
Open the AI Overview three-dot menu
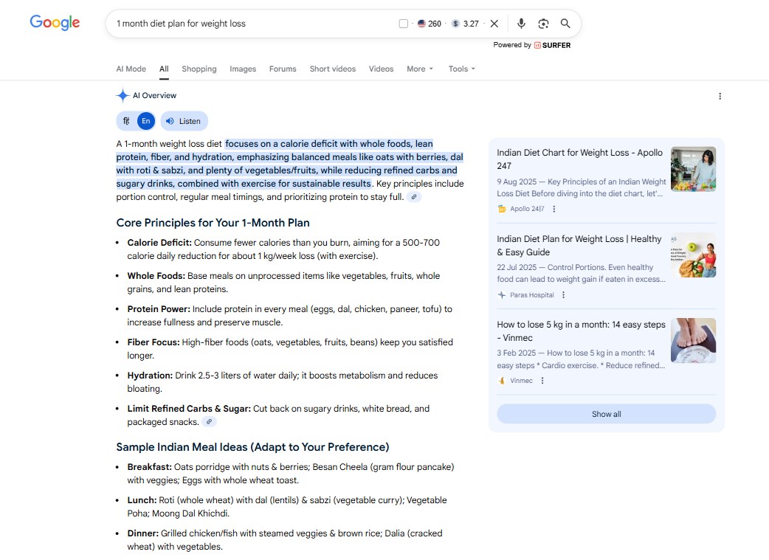(720, 96)
